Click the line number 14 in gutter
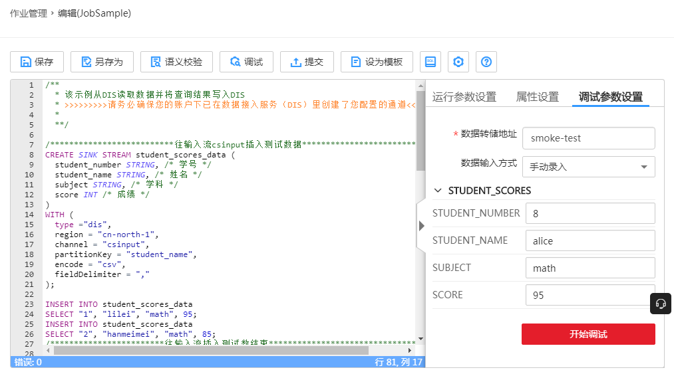 click(29, 215)
